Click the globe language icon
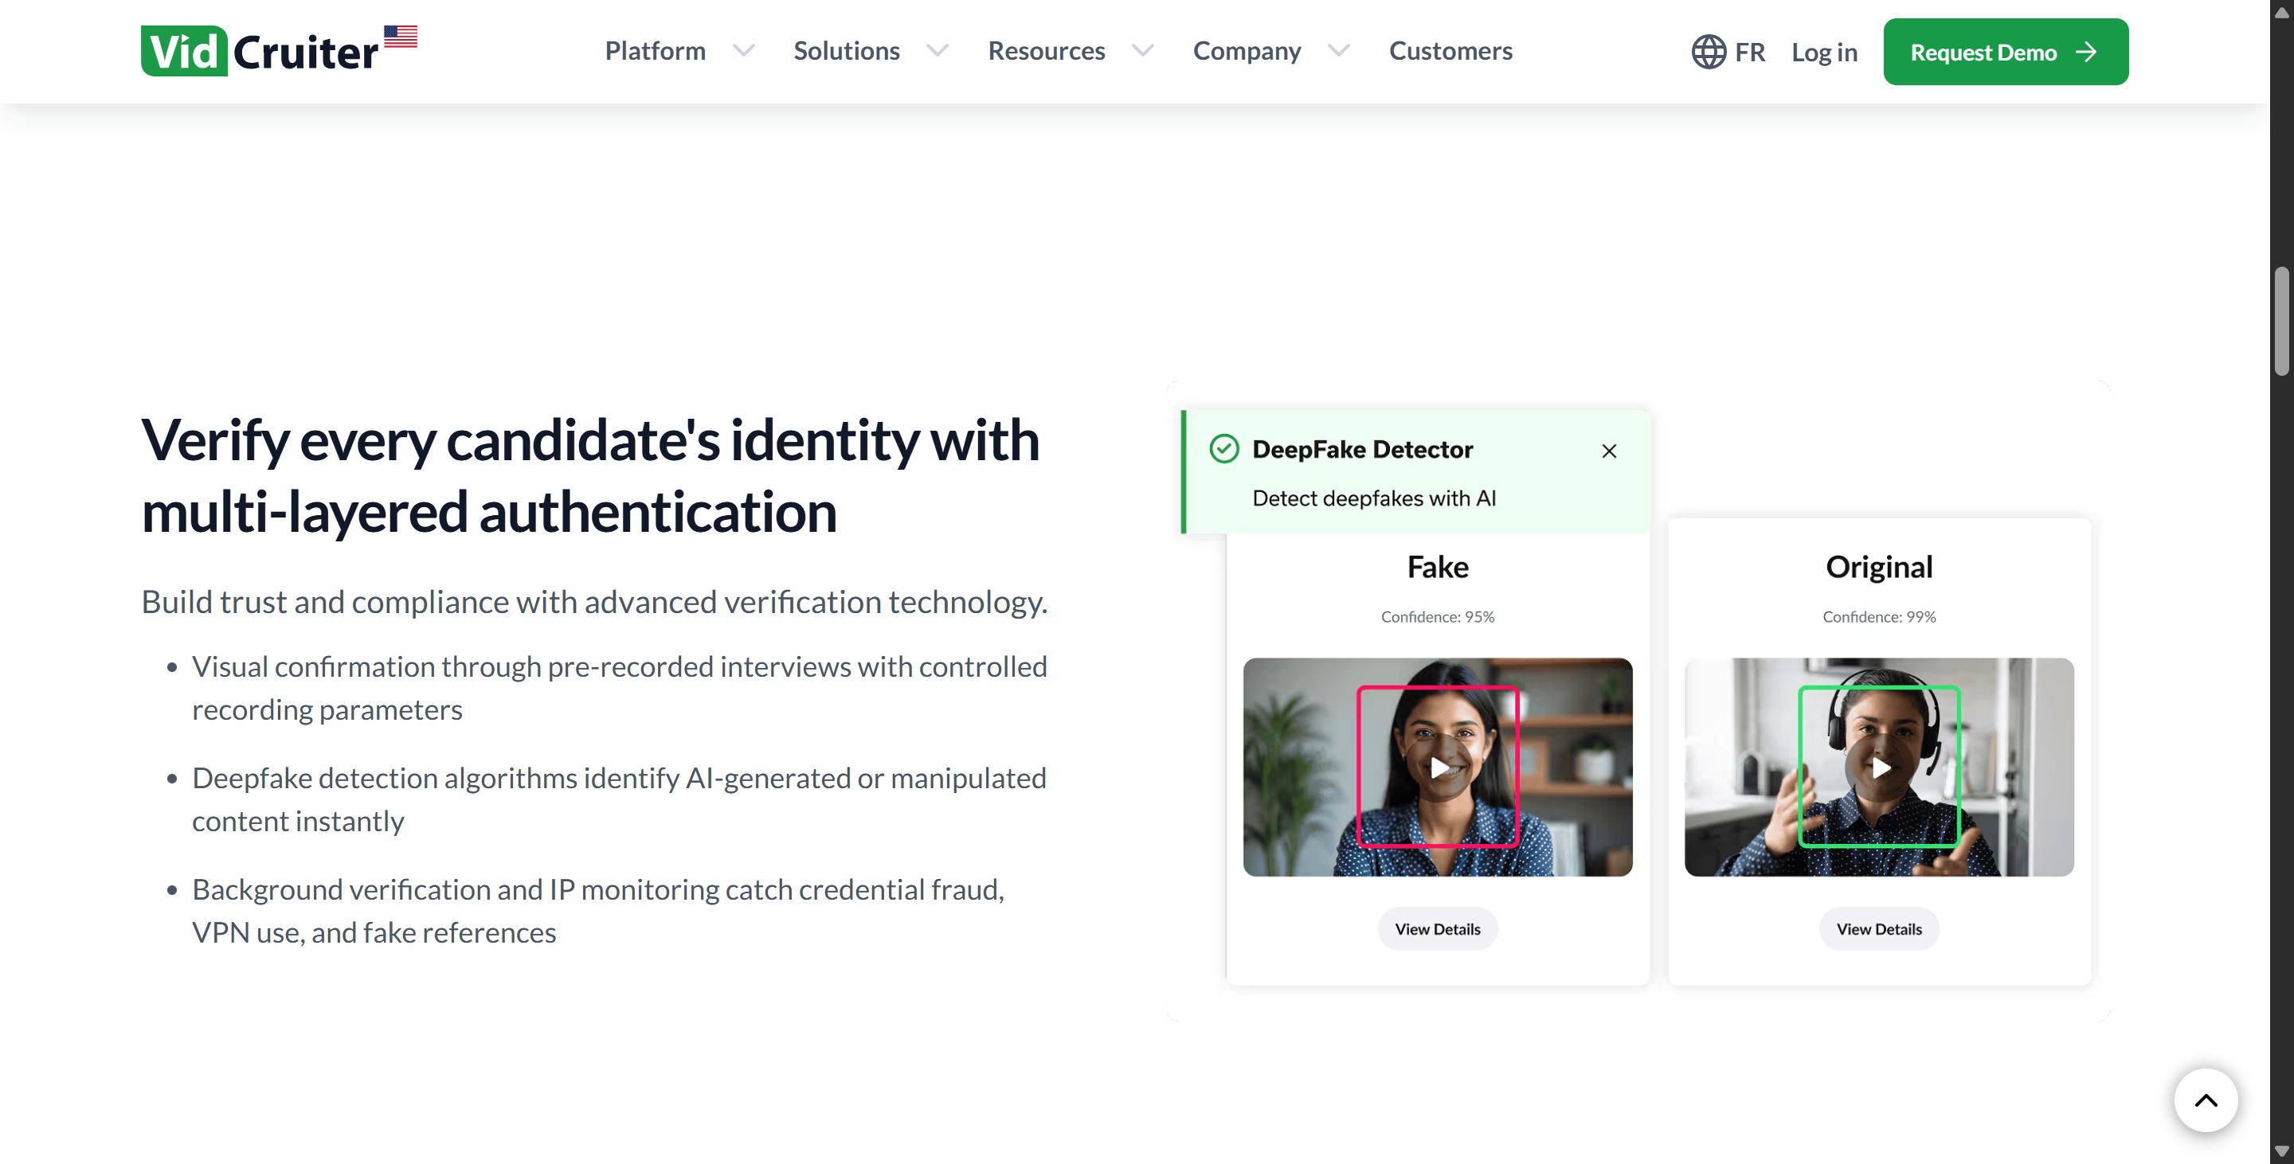The height and width of the screenshot is (1164, 2294). [x=1708, y=52]
